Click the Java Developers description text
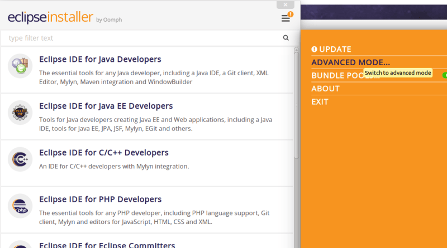The image size is (447, 248). (x=154, y=77)
